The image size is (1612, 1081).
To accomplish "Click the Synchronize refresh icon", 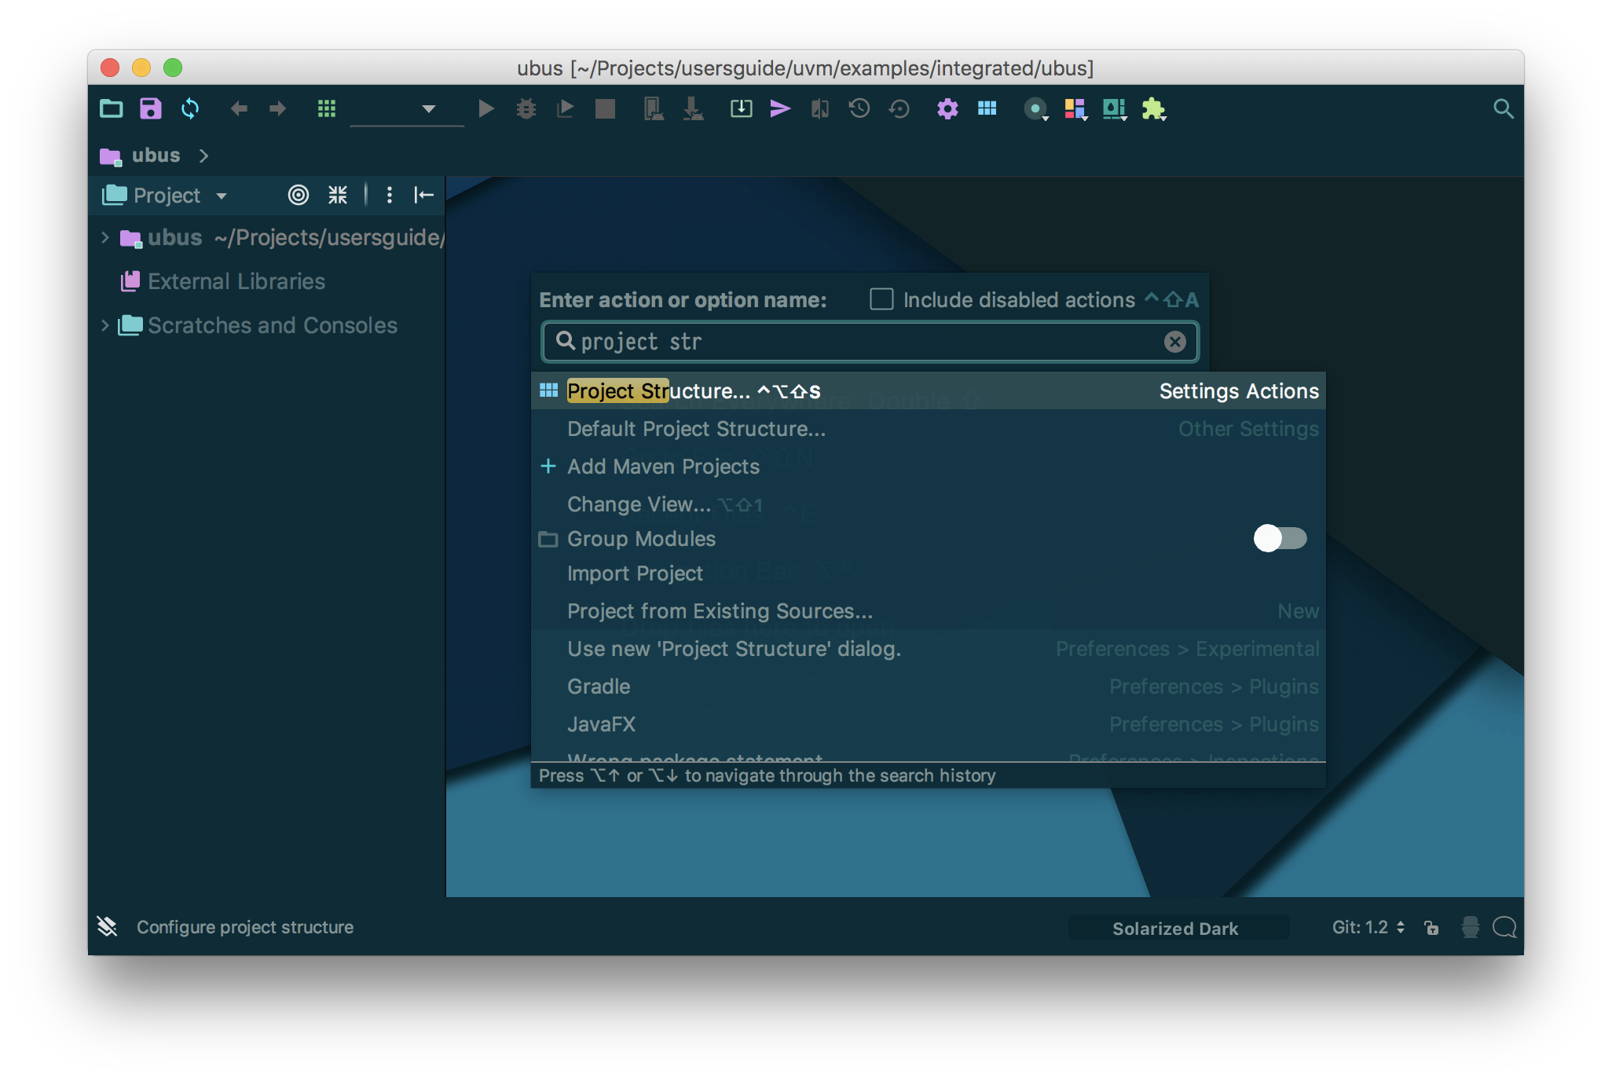I will tap(190, 108).
